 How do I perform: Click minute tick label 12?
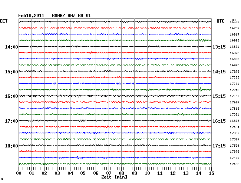[173, 173]
